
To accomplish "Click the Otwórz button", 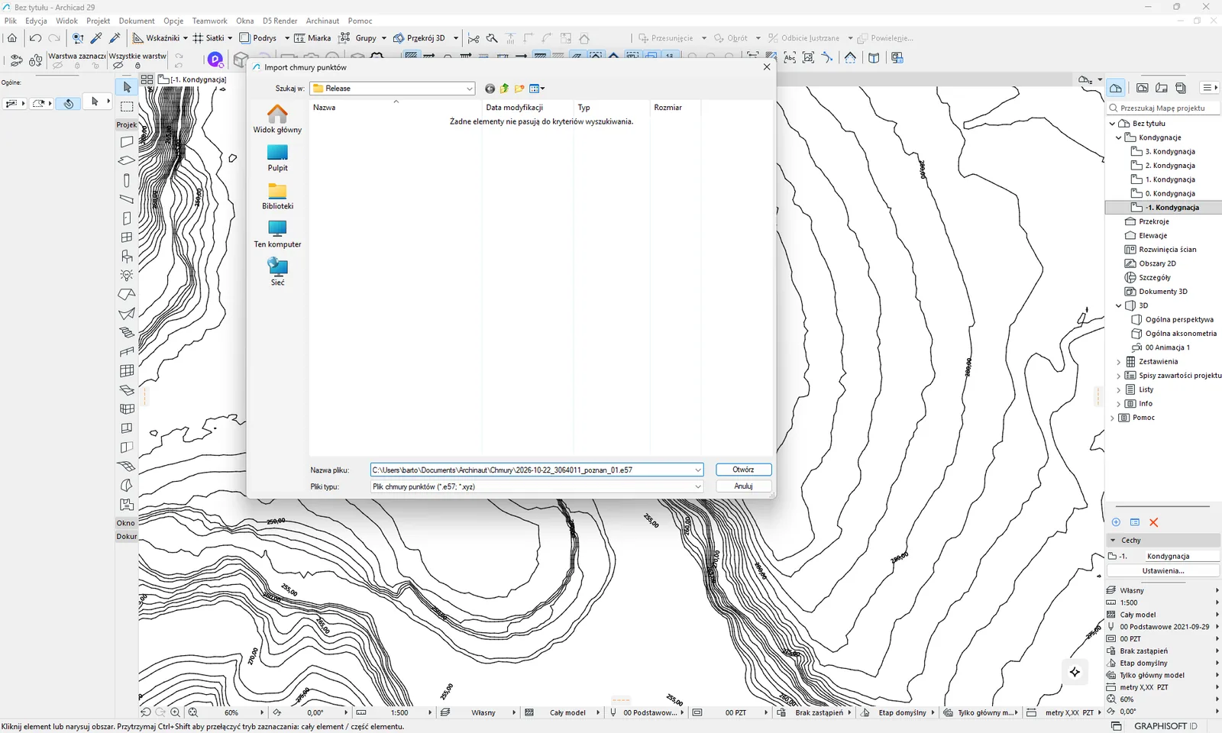I will pyautogui.click(x=743, y=470).
